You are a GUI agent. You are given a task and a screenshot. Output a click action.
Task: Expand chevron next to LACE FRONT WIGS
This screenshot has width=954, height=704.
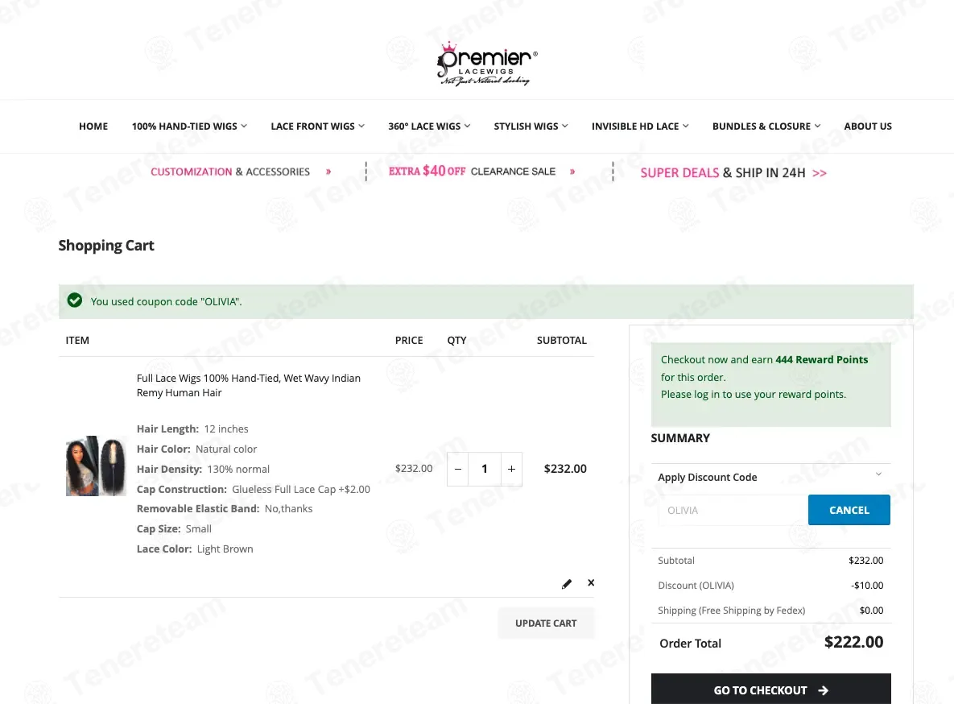361,126
